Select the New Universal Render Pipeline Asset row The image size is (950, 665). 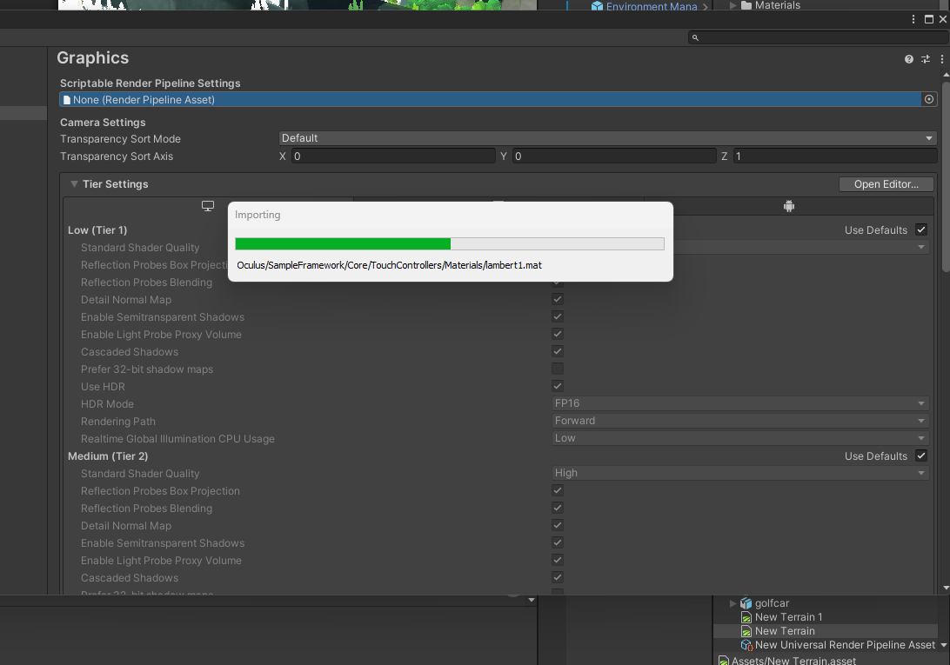(x=826, y=645)
